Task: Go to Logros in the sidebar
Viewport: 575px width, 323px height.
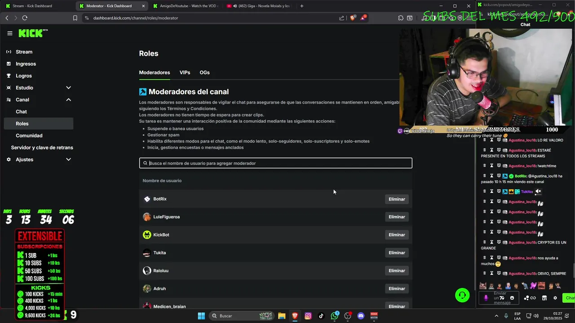Action: click(24, 76)
